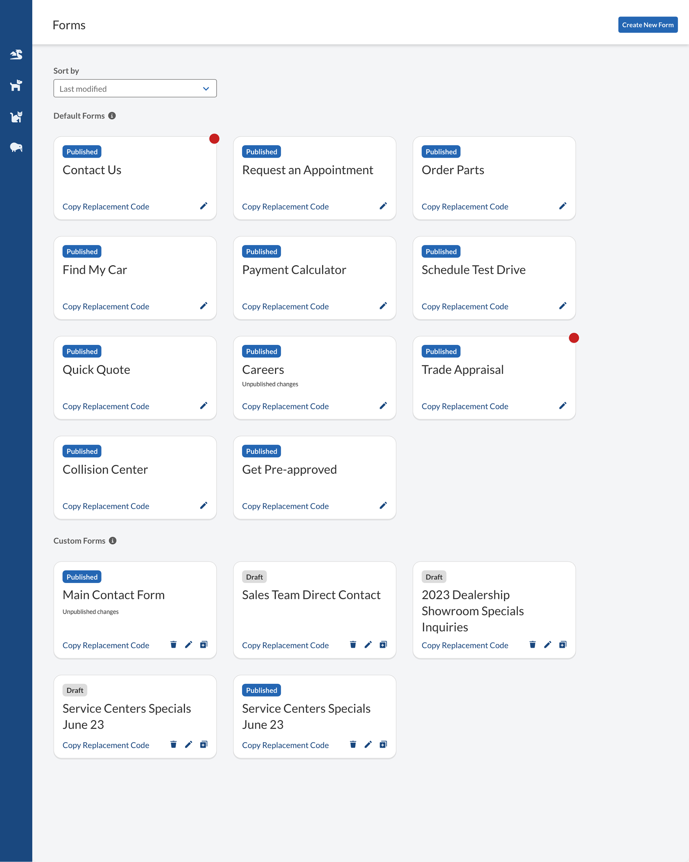This screenshot has width=689, height=862.
Task: Delete the Main Contact Form with the trash icon
Action: click(x=173, y=645)
